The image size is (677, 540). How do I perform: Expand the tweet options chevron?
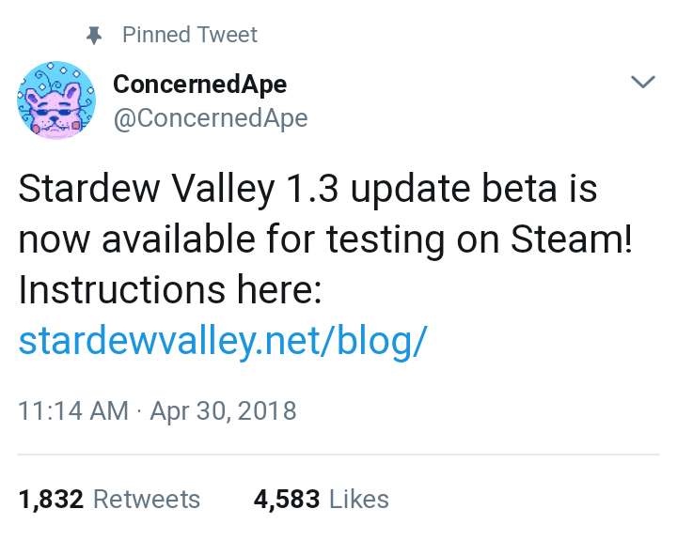coord(642,83)
